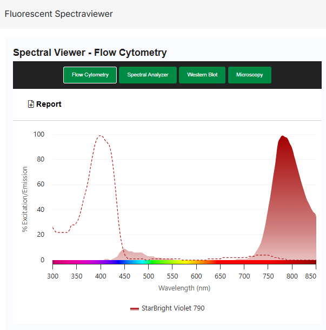Click the Spectral Viewer - Flow Cytometry heading
The image size is (326, 330).
tap(90, 53)
